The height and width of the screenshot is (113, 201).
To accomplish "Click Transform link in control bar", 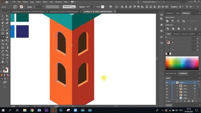I will (174, 7).
